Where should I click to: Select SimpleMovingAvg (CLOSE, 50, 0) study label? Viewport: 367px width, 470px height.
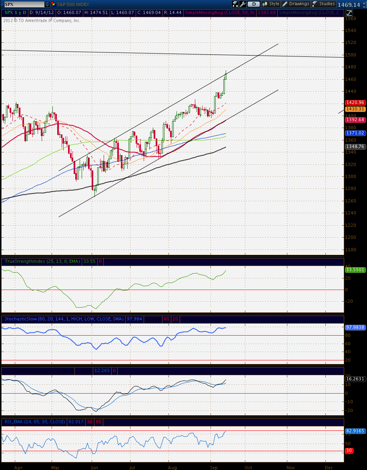click(x=219, y=12)
